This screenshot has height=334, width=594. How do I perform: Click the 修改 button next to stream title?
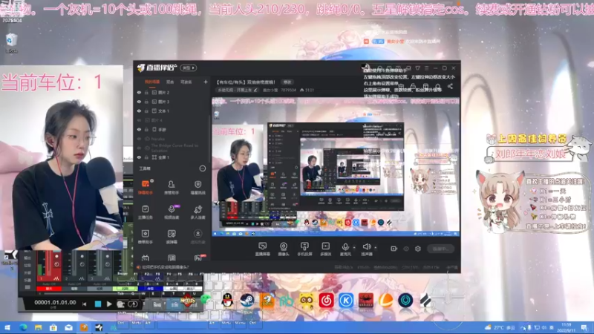tap(287, 82)
